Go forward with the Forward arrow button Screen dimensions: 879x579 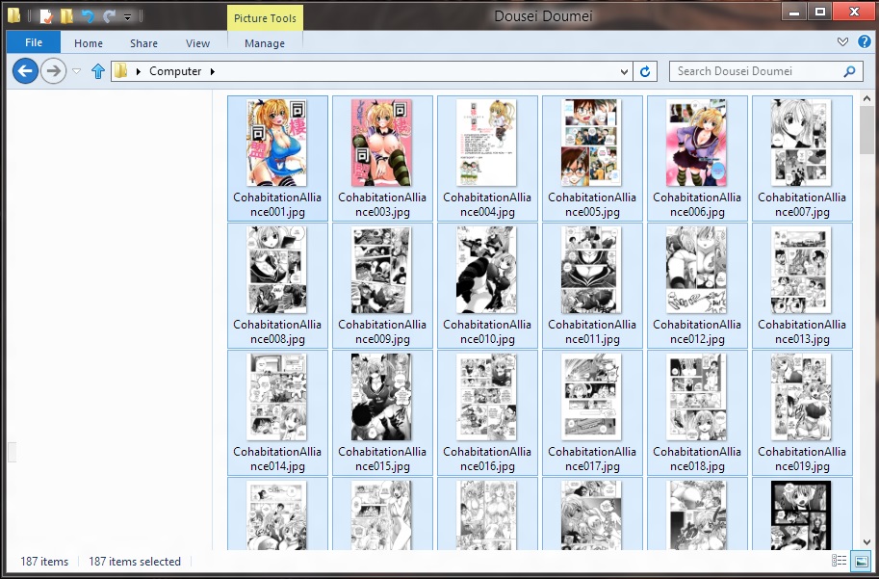53,71
